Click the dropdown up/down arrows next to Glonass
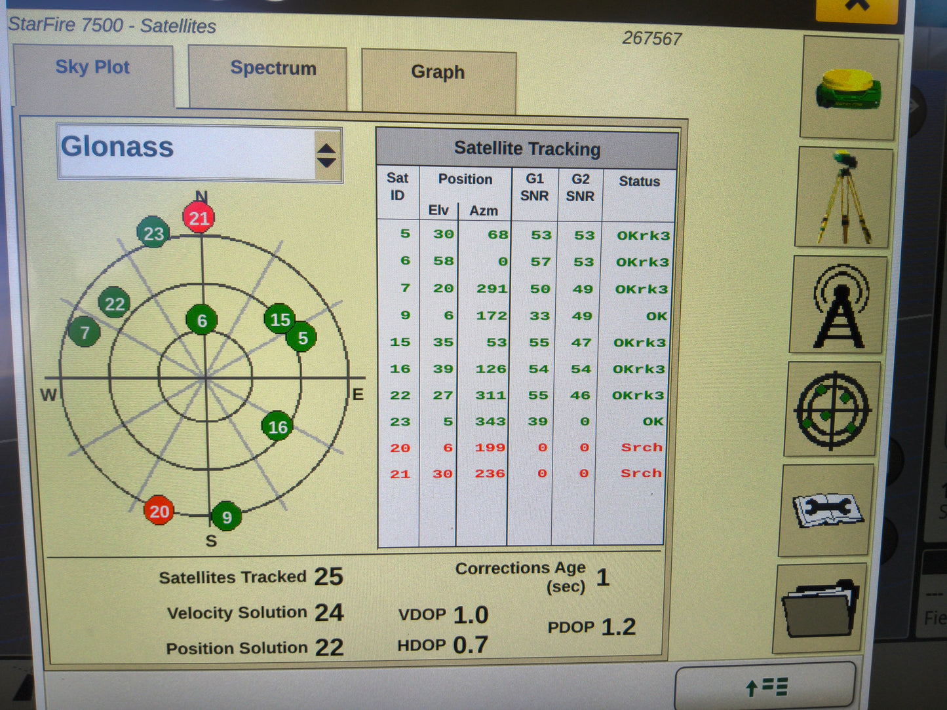 pos(326,155)
